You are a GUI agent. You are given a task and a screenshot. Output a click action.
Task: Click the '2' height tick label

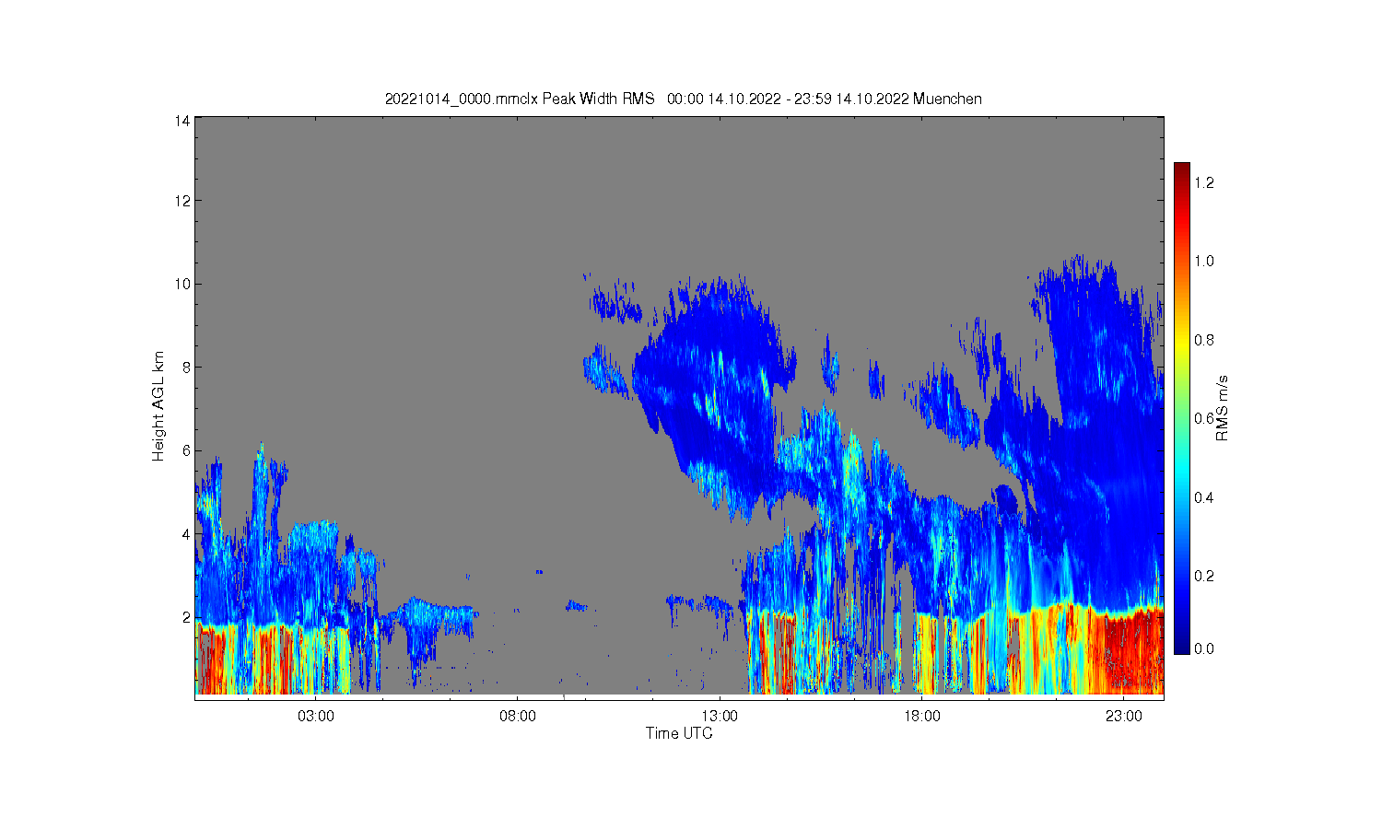186,616
